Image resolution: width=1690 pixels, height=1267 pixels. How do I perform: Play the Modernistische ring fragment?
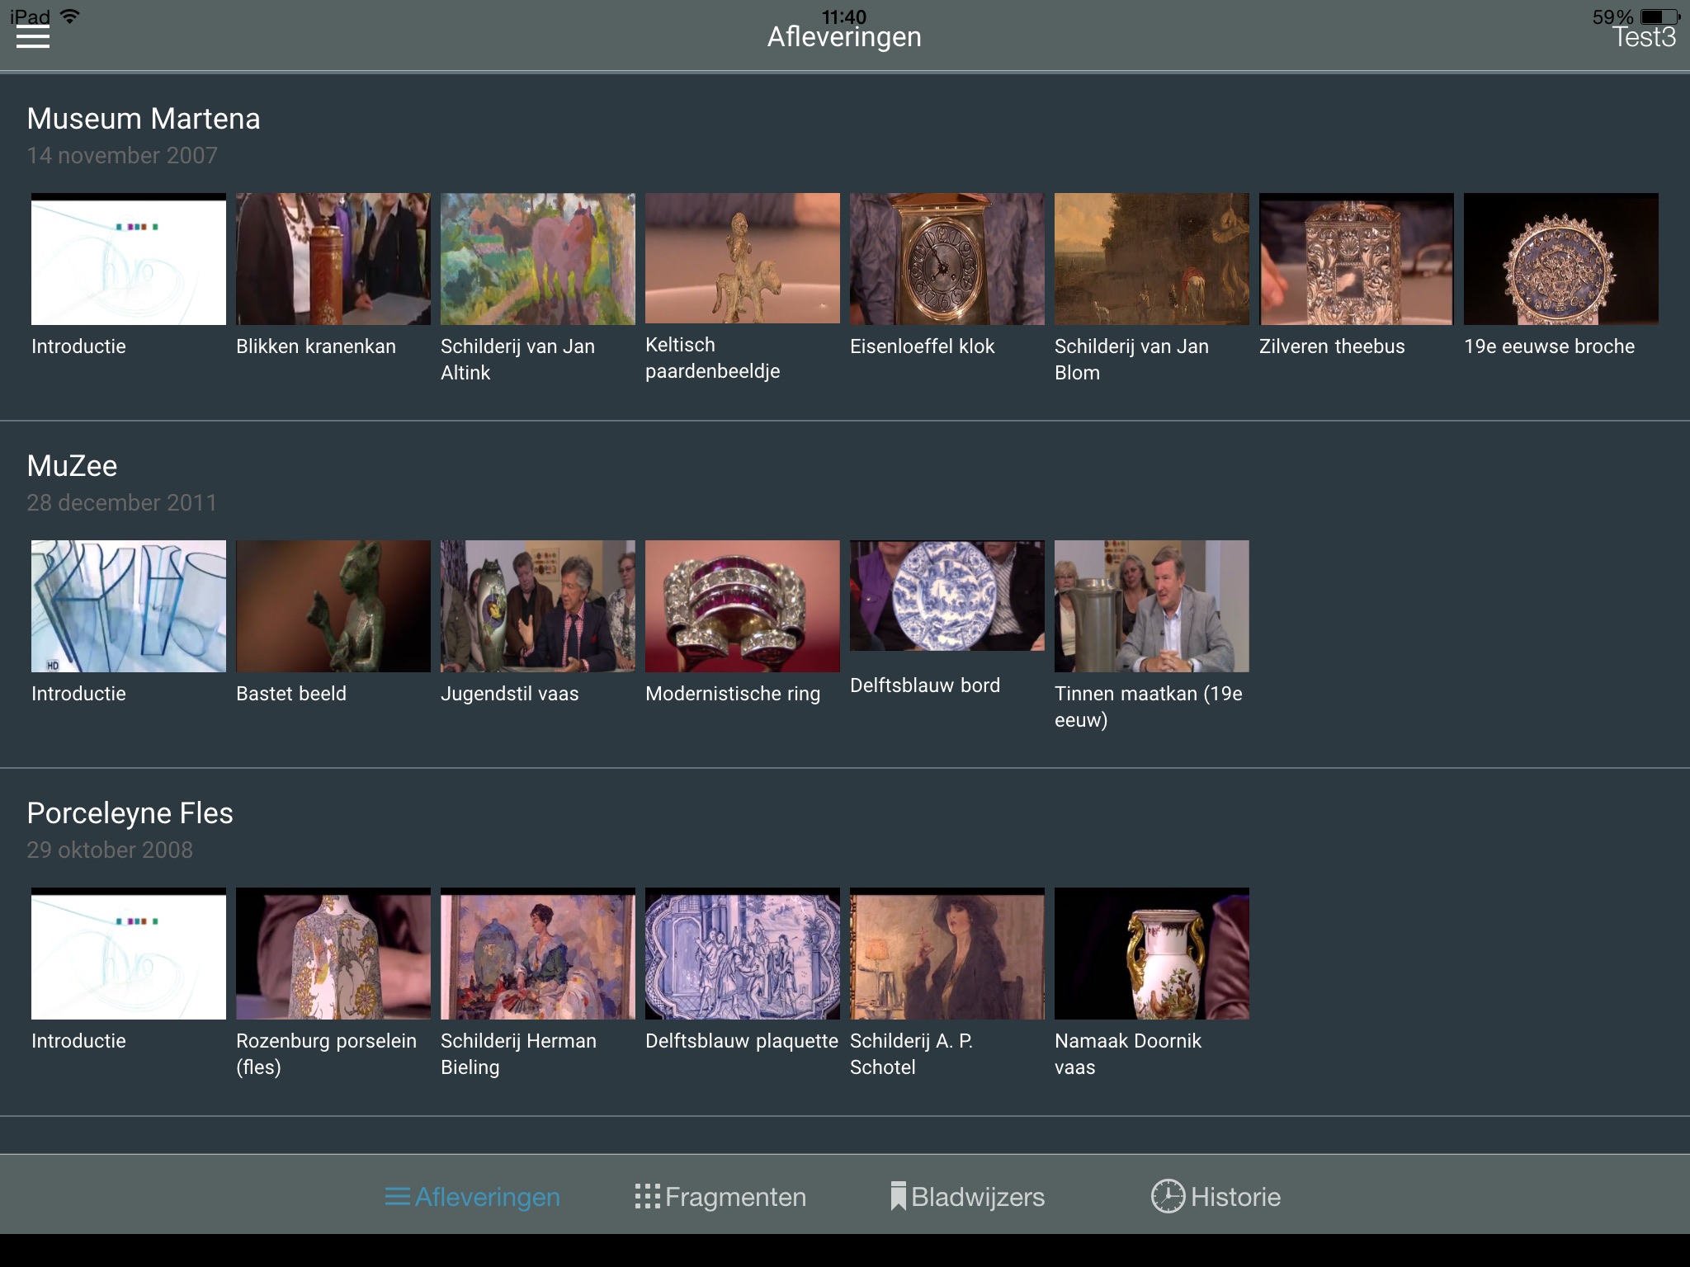click(743, 606)
